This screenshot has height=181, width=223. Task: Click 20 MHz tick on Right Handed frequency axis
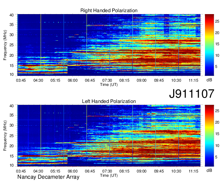point(11,55)
